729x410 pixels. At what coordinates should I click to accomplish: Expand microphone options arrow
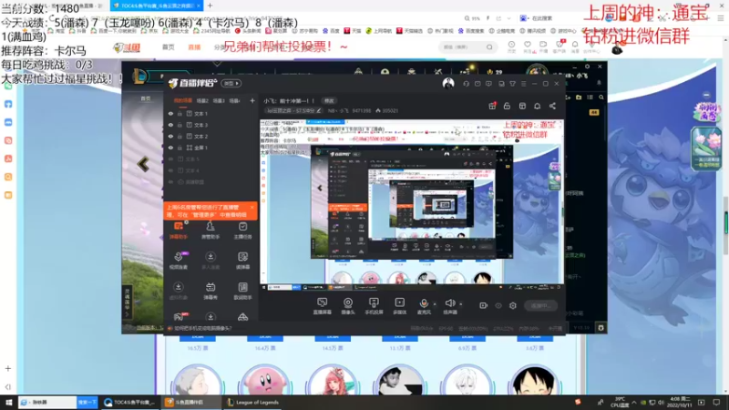click(x=435, y=304)
